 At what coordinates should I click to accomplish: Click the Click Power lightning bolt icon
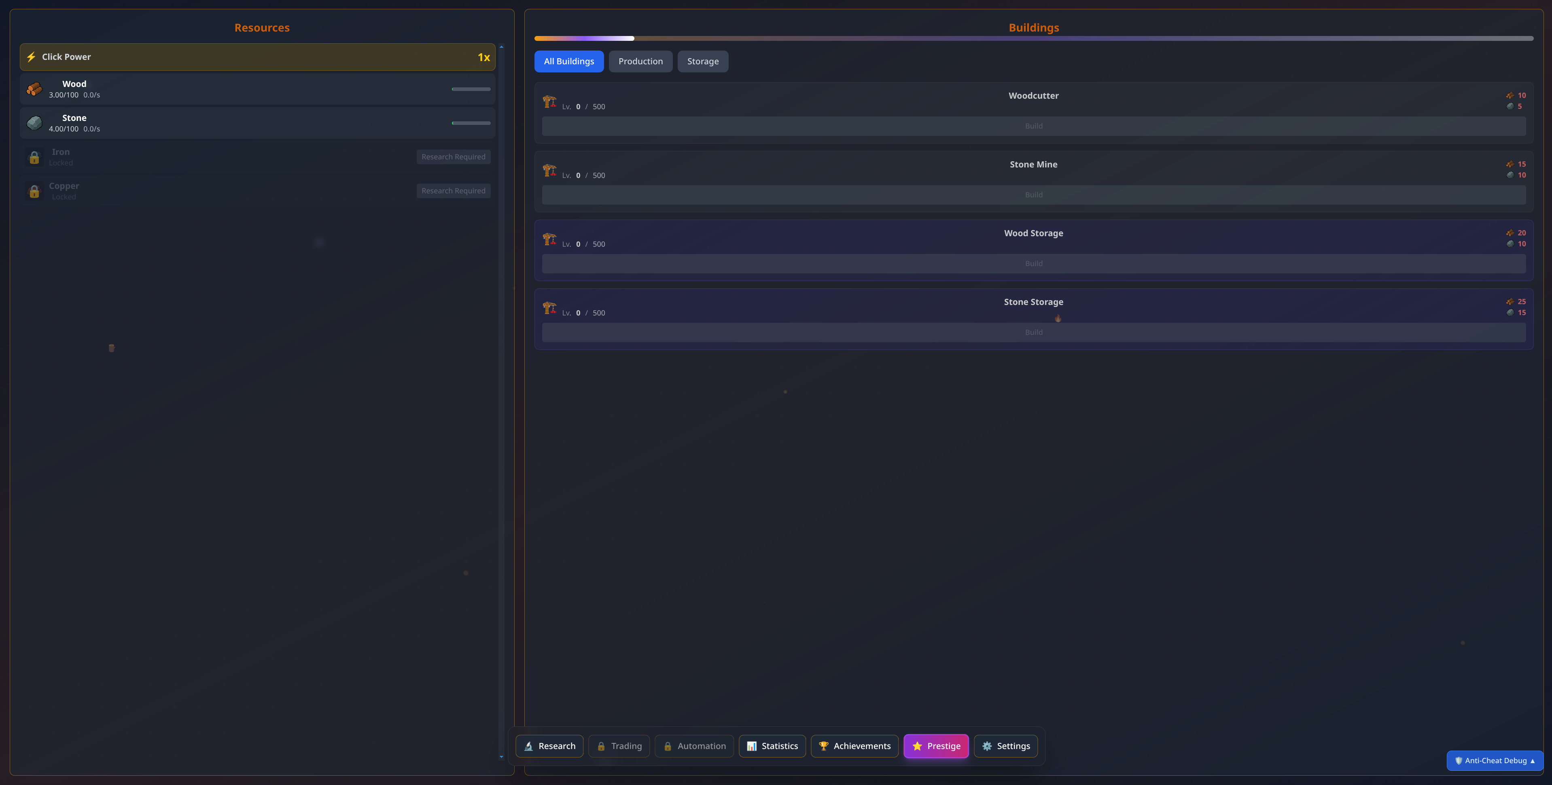31,57
